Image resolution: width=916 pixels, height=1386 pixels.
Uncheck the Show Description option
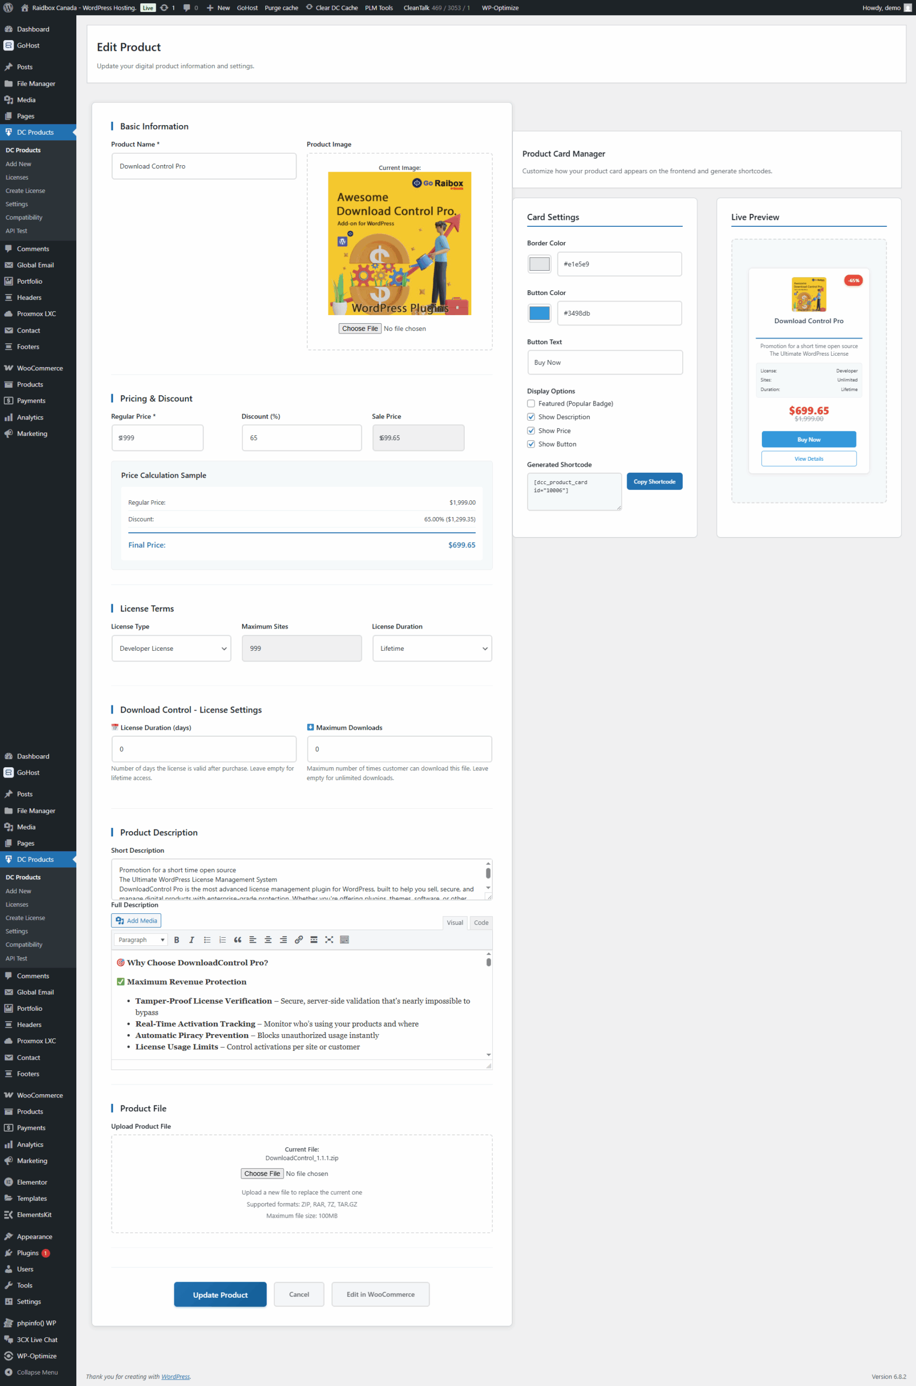[x=531, y=417]
